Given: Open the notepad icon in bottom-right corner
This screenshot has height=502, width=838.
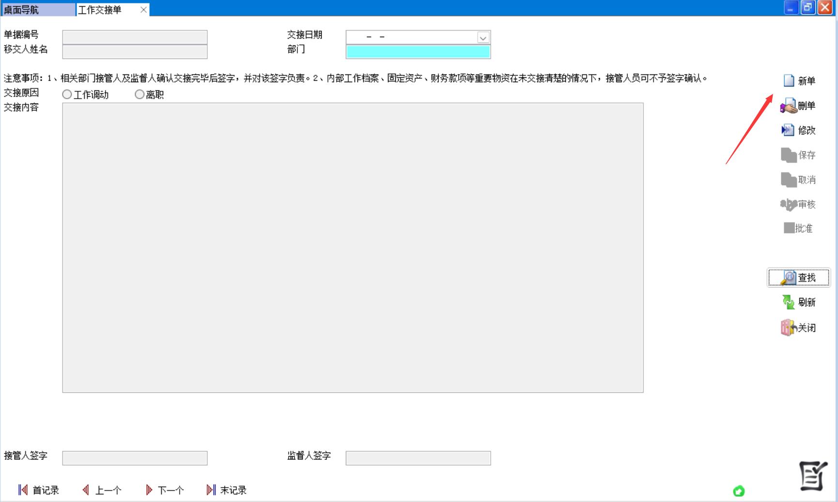Looking at the screenshot, I should click(813, 476).
